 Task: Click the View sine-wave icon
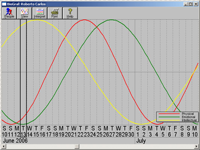pos(24,12)
